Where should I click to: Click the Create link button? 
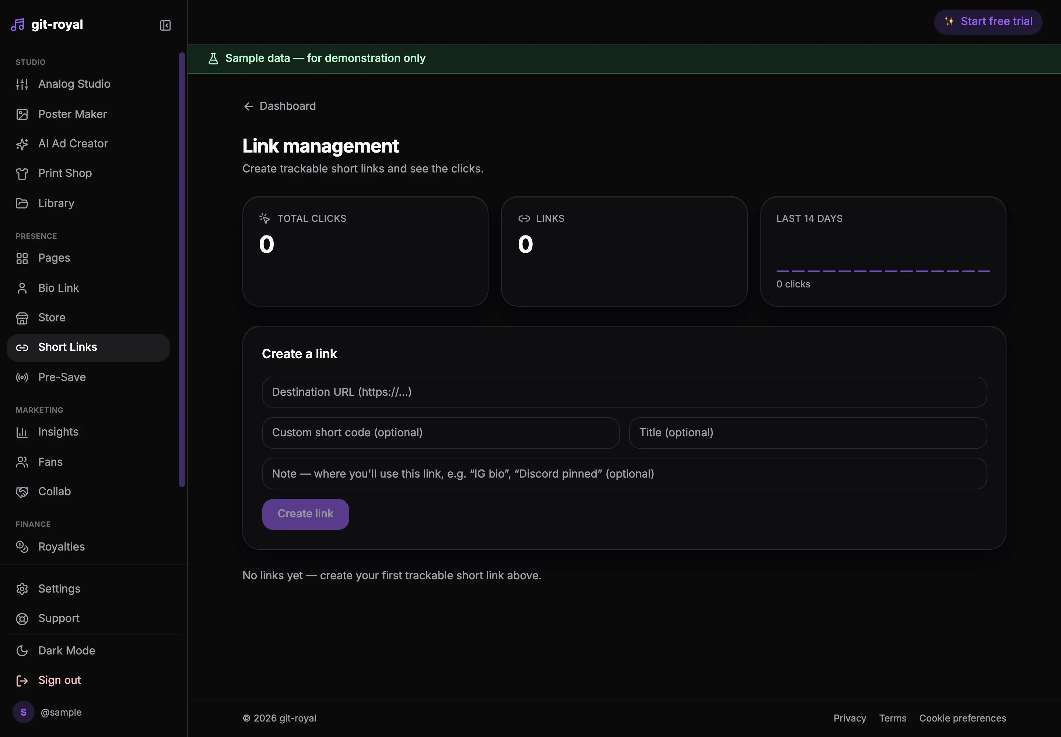pos(305,514)
